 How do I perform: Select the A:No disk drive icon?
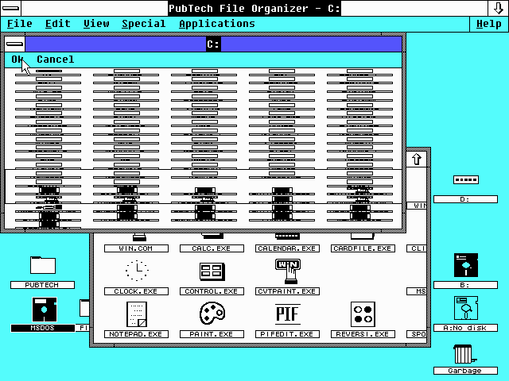tap(466, 308)
